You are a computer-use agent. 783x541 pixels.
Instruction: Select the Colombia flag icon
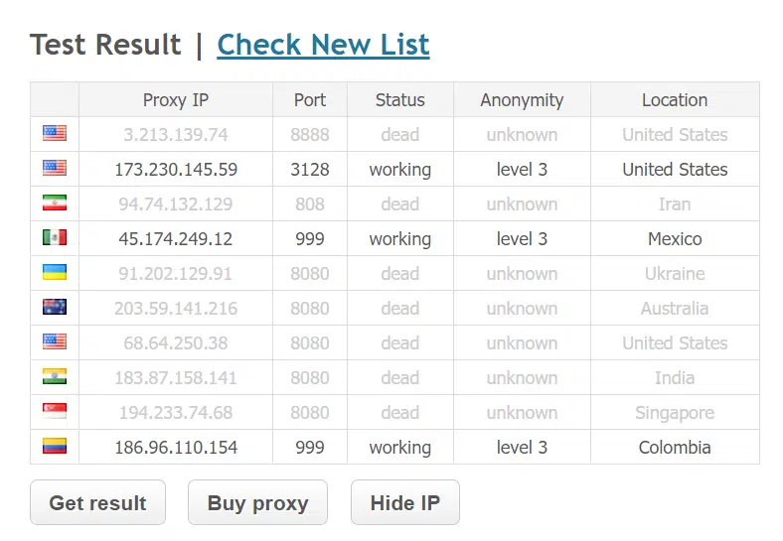[55, 446]
